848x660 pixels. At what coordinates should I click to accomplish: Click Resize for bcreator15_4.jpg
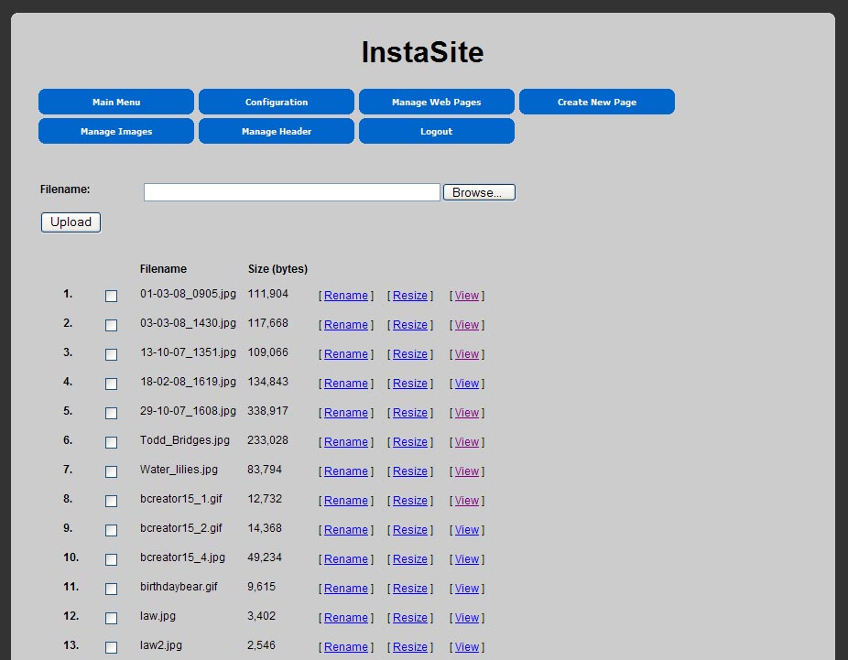pyautogui.click(x=410, y=559)
